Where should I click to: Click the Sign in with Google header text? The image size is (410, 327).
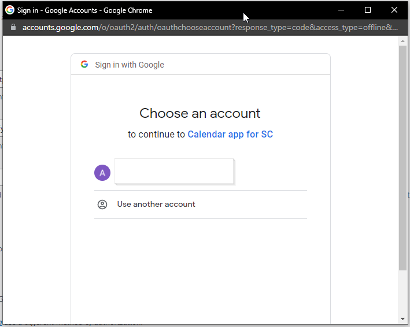point(130,65)
